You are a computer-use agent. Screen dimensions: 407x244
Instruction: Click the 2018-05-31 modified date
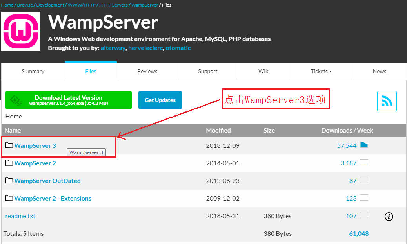point(223,216)
